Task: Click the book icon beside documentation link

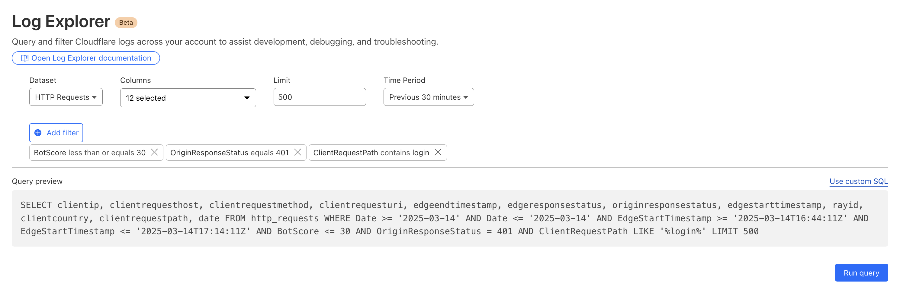Action: click(25, 58)
